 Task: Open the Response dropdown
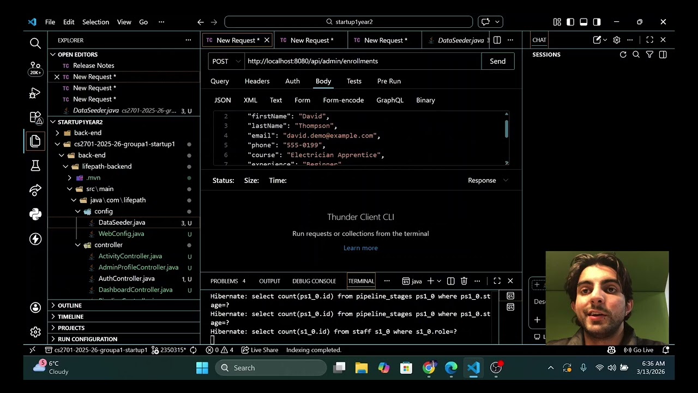pyautogui.click(x=488, y=180)
